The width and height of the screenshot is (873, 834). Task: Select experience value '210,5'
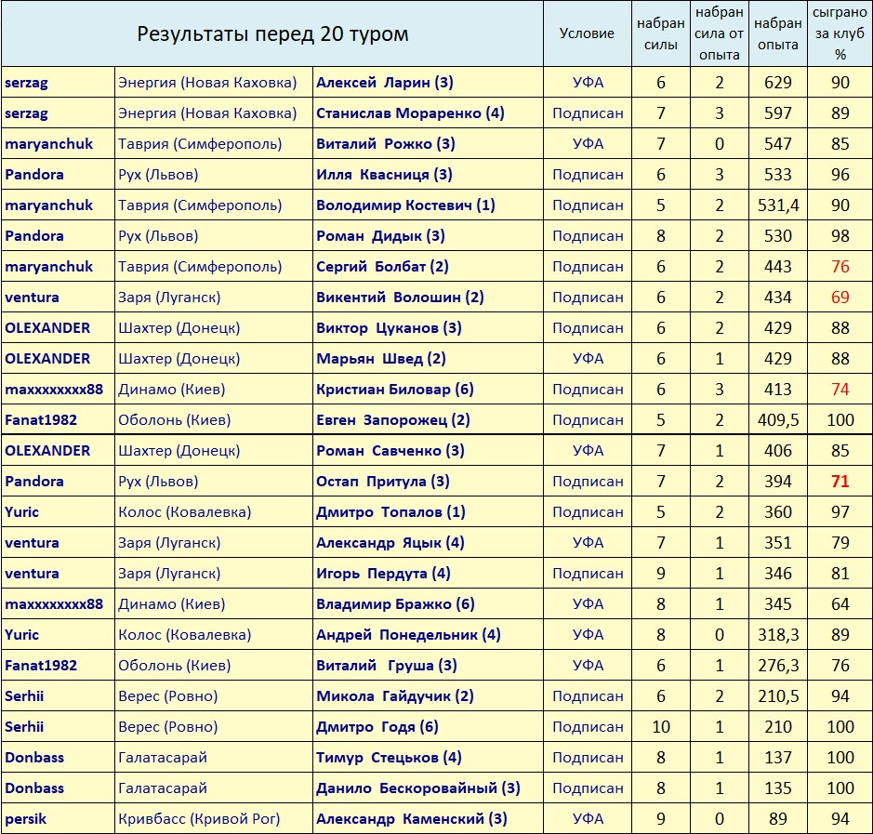pos(778,695)
